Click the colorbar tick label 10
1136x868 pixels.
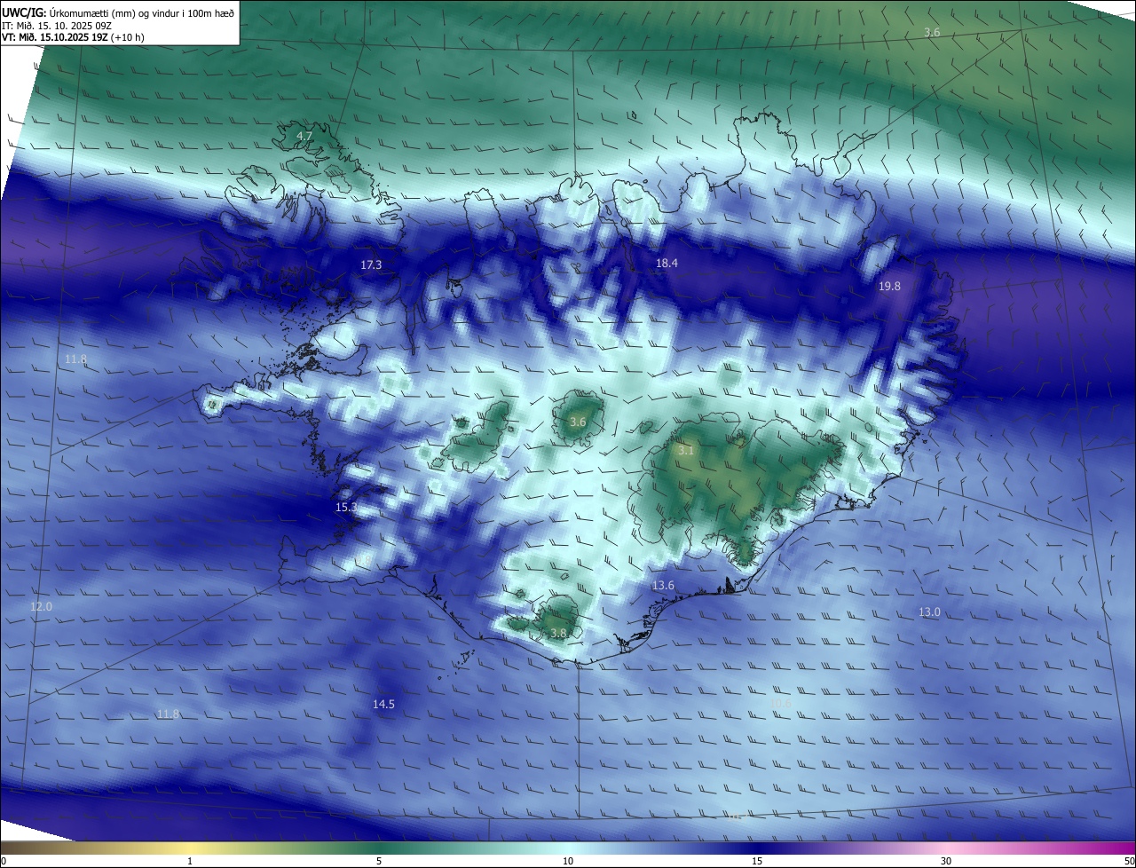click(568, 861)
